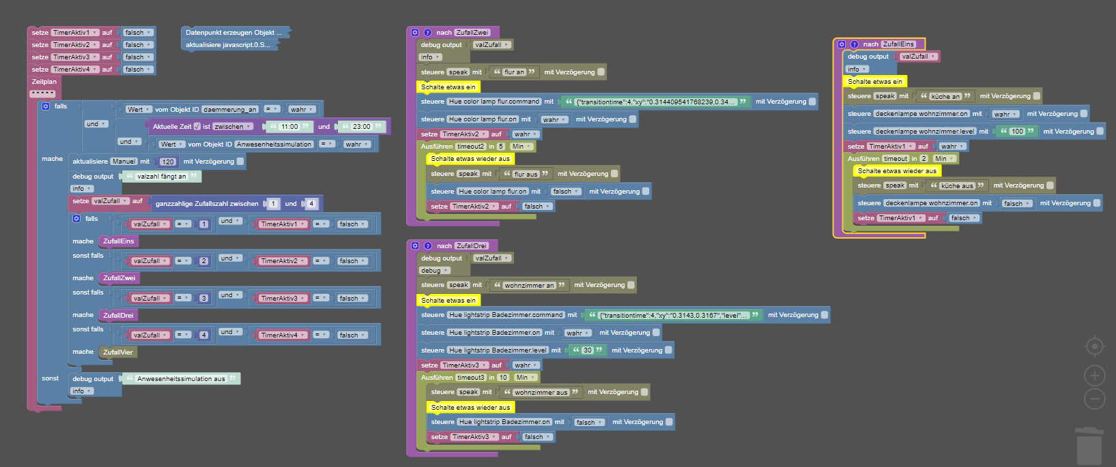Open info dropdown in ZufallEins debug output
The width and height of the screenshot is (1116, 467).
coord(857,69)
